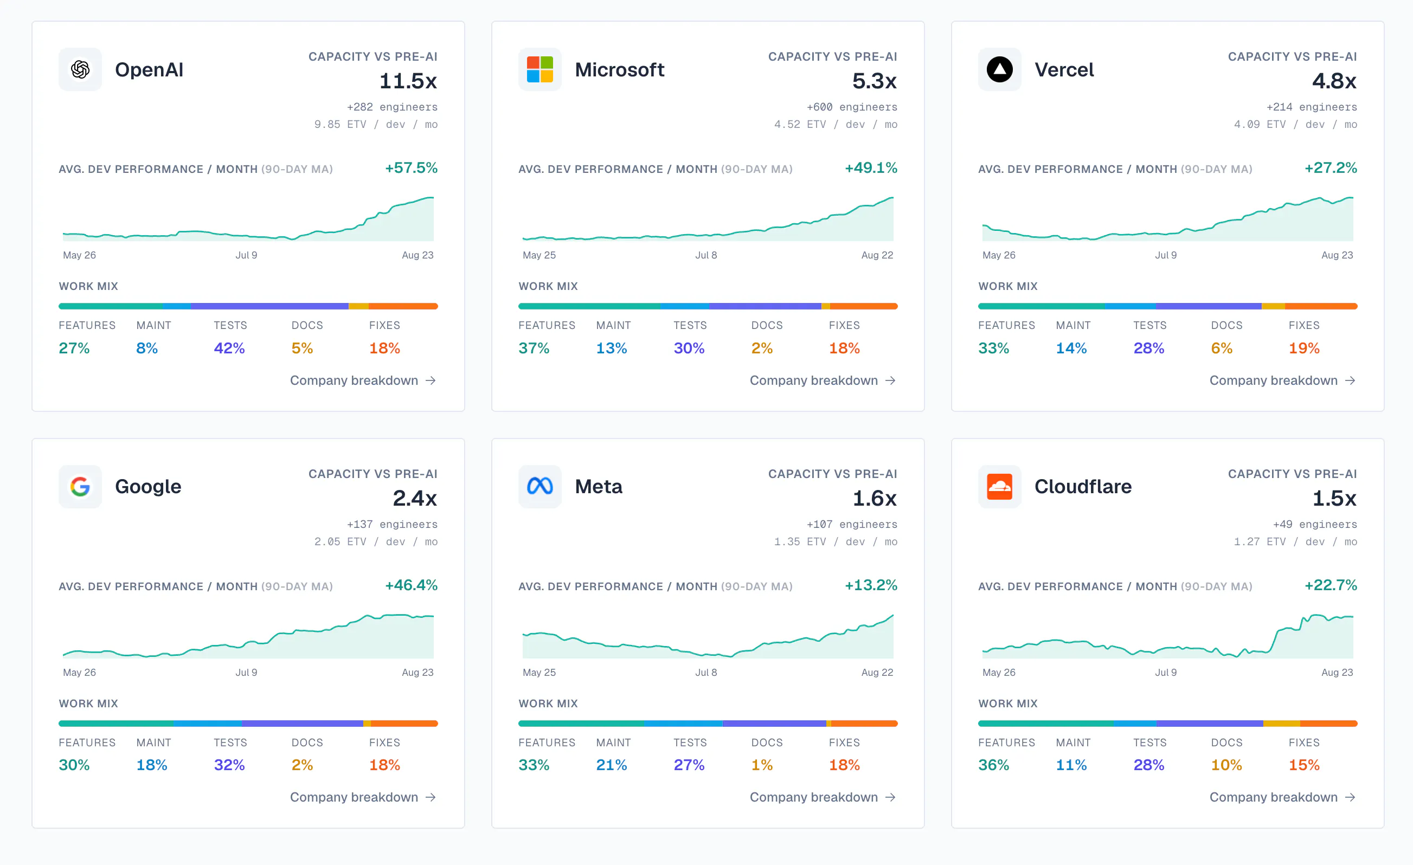
Task: Click the teal Features segment in OpenAI's work mix bar
Action: point(110,306)
